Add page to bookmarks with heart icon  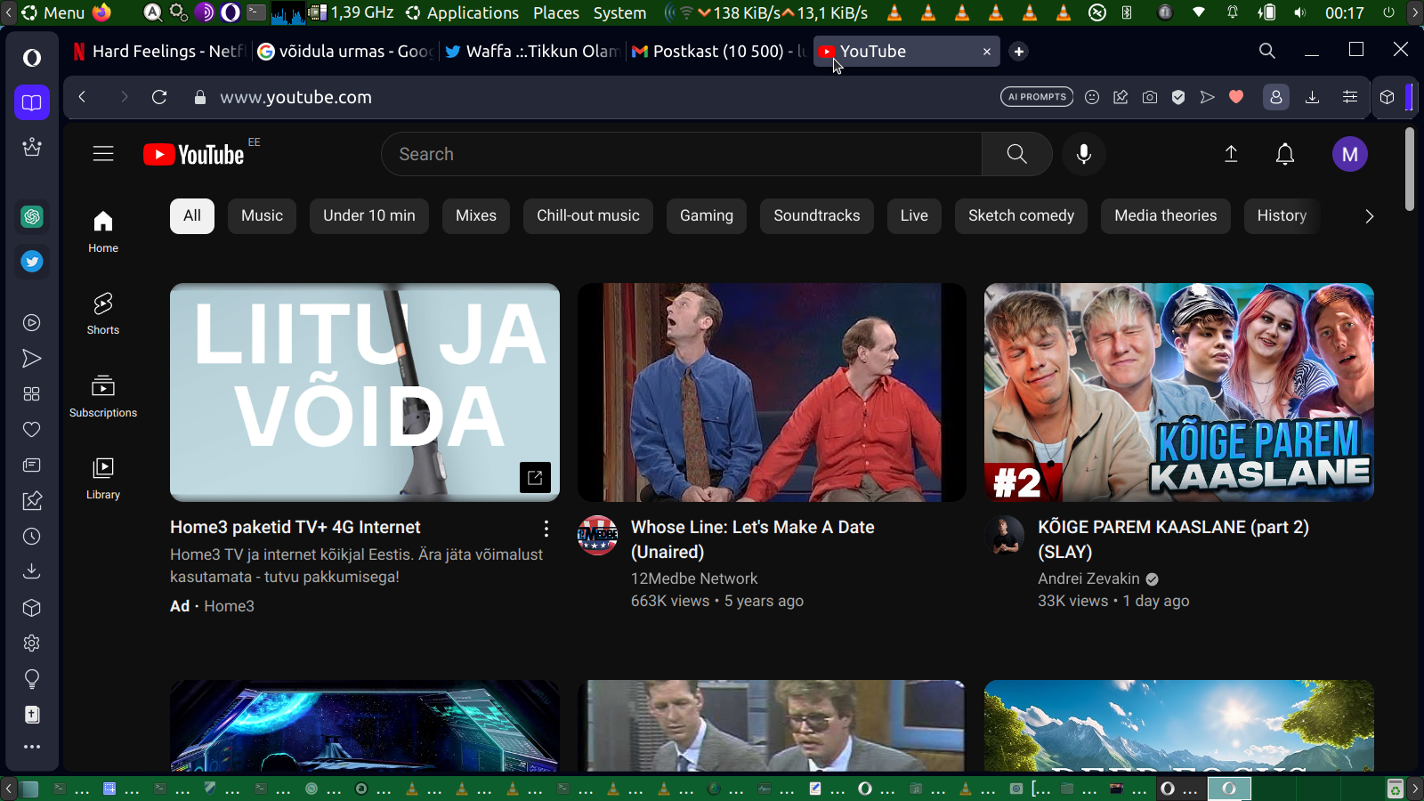point(1236,97)
